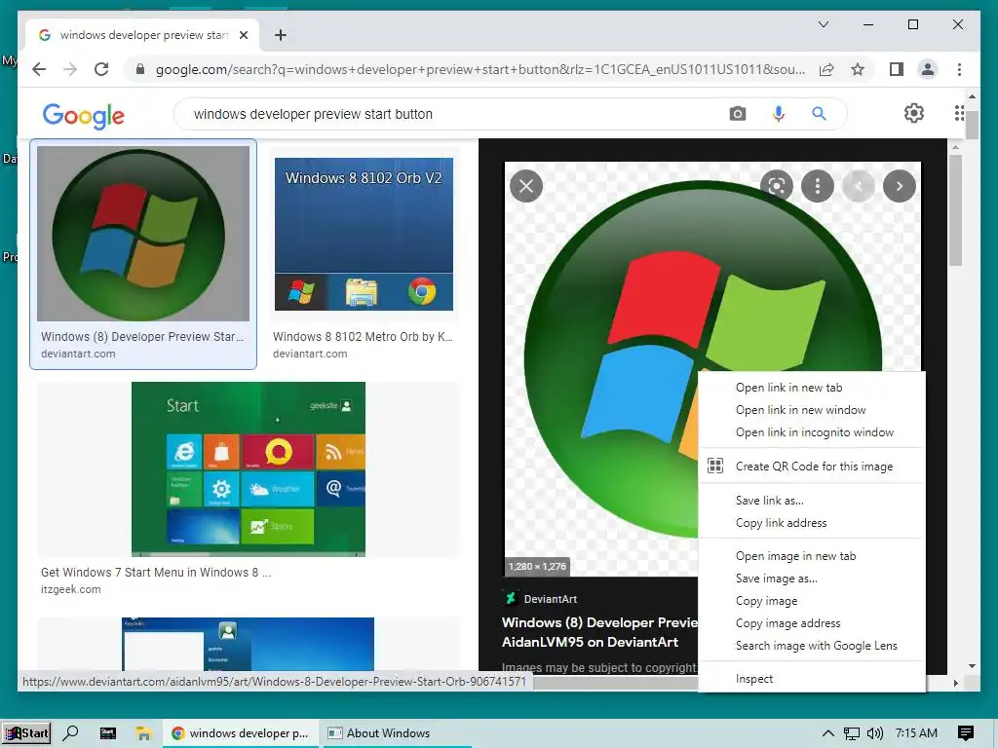Show hidden tray icons chevron
This screenshot has width=998, height=748.
827,733
